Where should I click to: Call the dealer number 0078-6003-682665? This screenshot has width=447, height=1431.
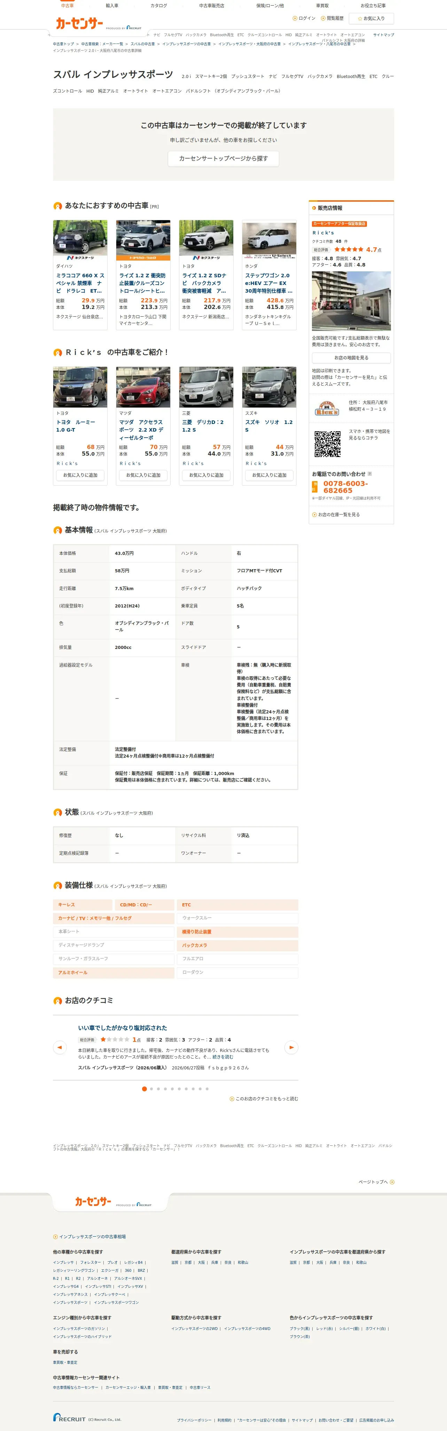345,487
